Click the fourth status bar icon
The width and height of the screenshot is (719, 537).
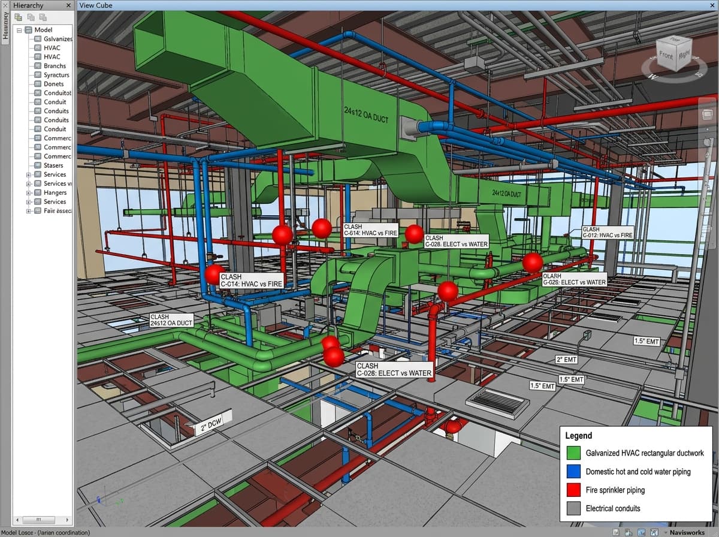[654, 532]
